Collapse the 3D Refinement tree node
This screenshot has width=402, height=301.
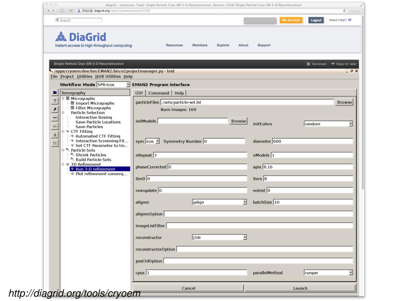(63, 164)
